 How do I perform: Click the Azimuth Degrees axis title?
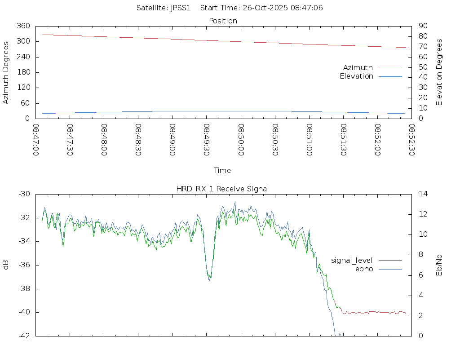coord(6,72)
